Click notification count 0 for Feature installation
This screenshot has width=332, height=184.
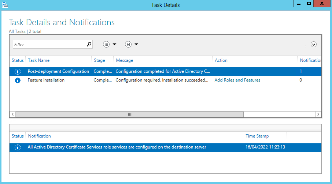click(x=300, y=80)
